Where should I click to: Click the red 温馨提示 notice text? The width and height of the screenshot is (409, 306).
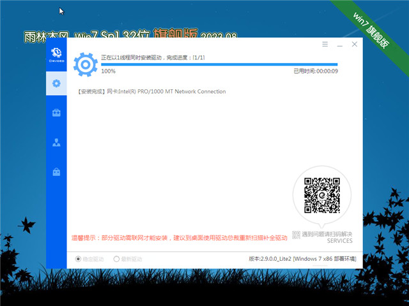(x=179, y=238)
